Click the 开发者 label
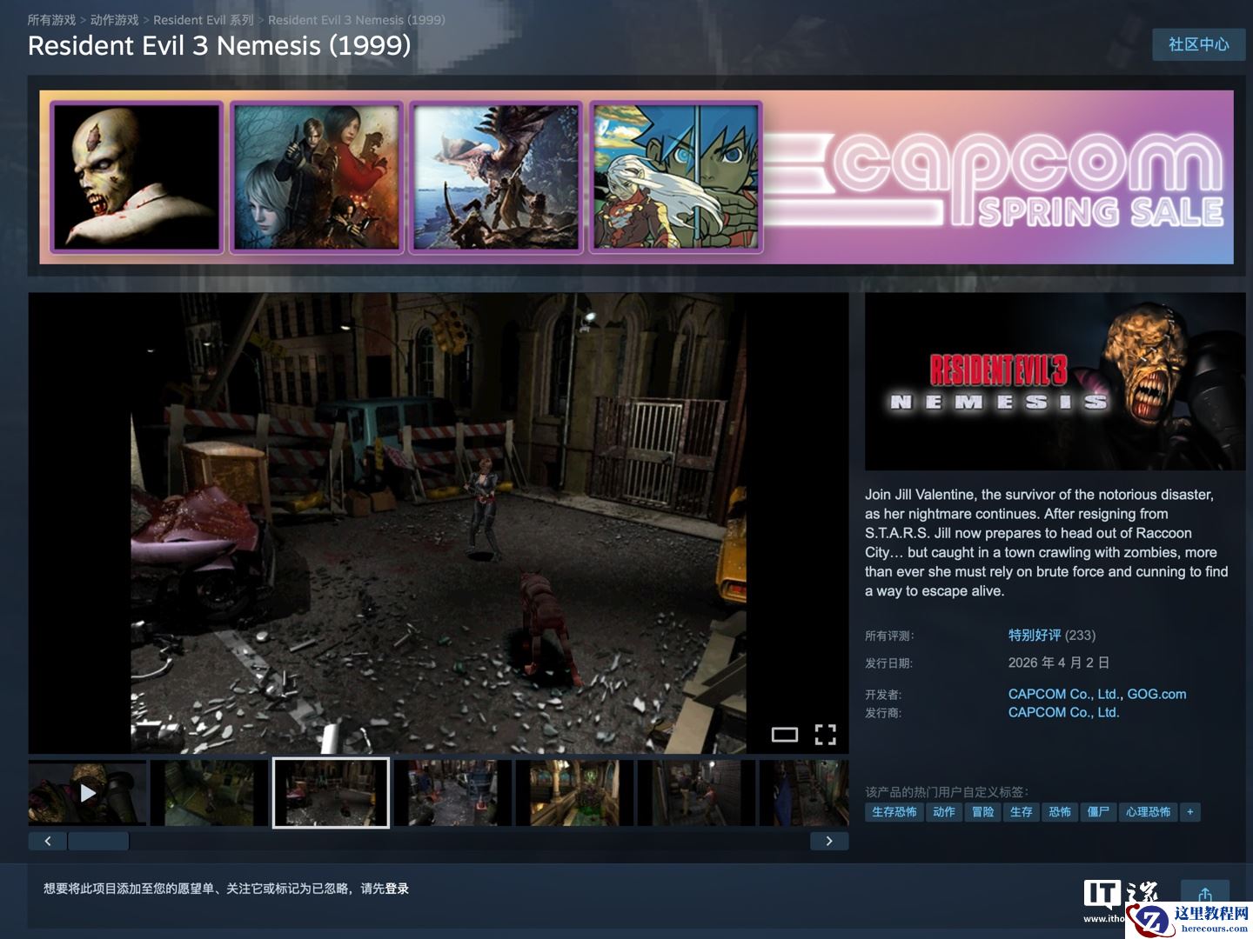Image resolution: width=1253 pixels, height=939 pixels. 883,695
